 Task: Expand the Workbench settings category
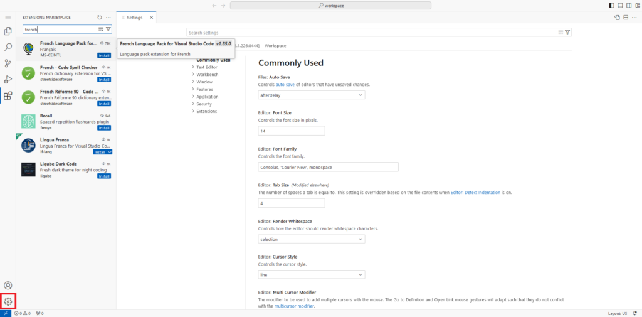207,74
